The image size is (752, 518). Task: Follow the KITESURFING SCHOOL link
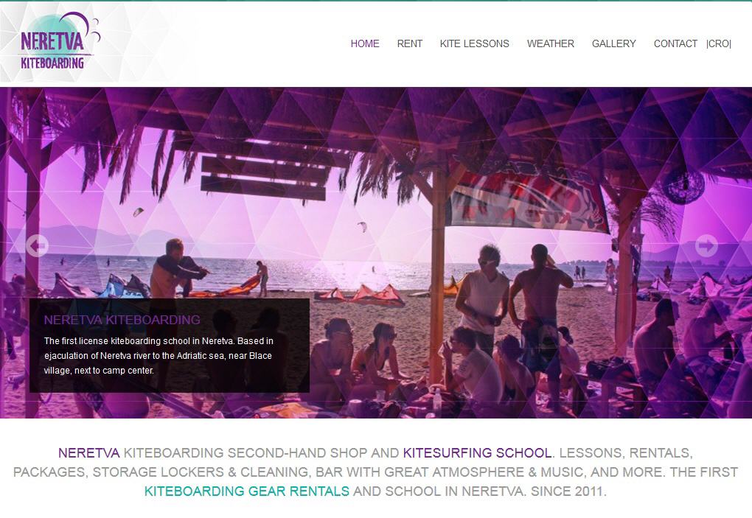[477, 453]
